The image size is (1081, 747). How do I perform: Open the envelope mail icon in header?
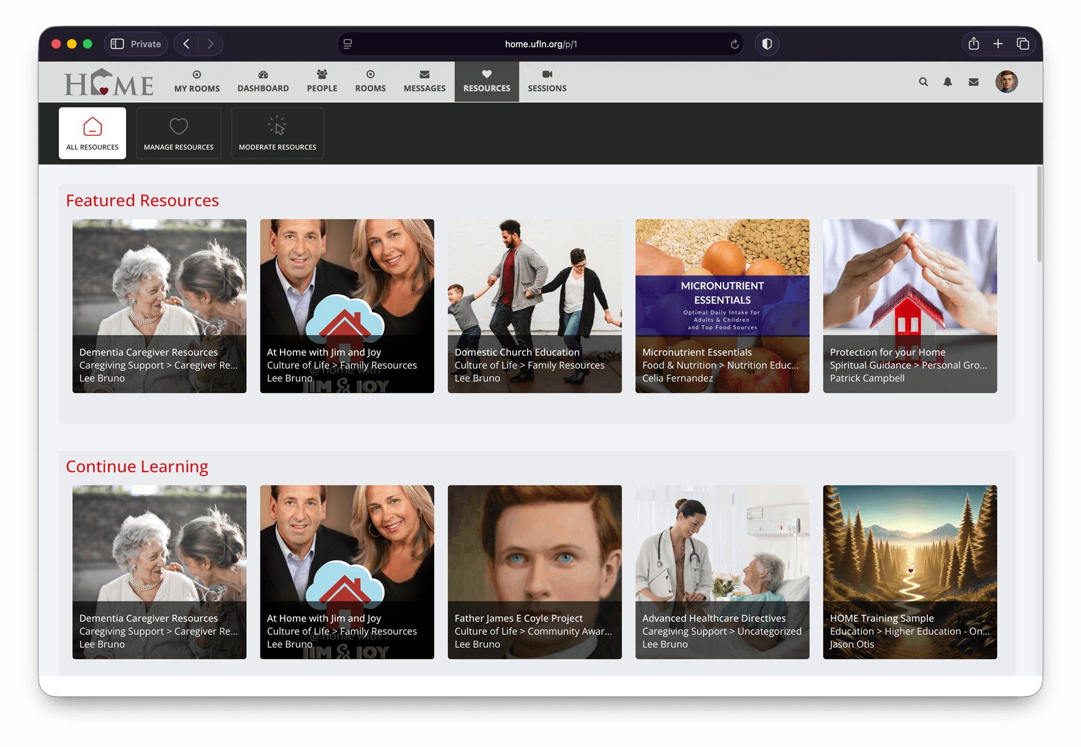click(974, 82)
